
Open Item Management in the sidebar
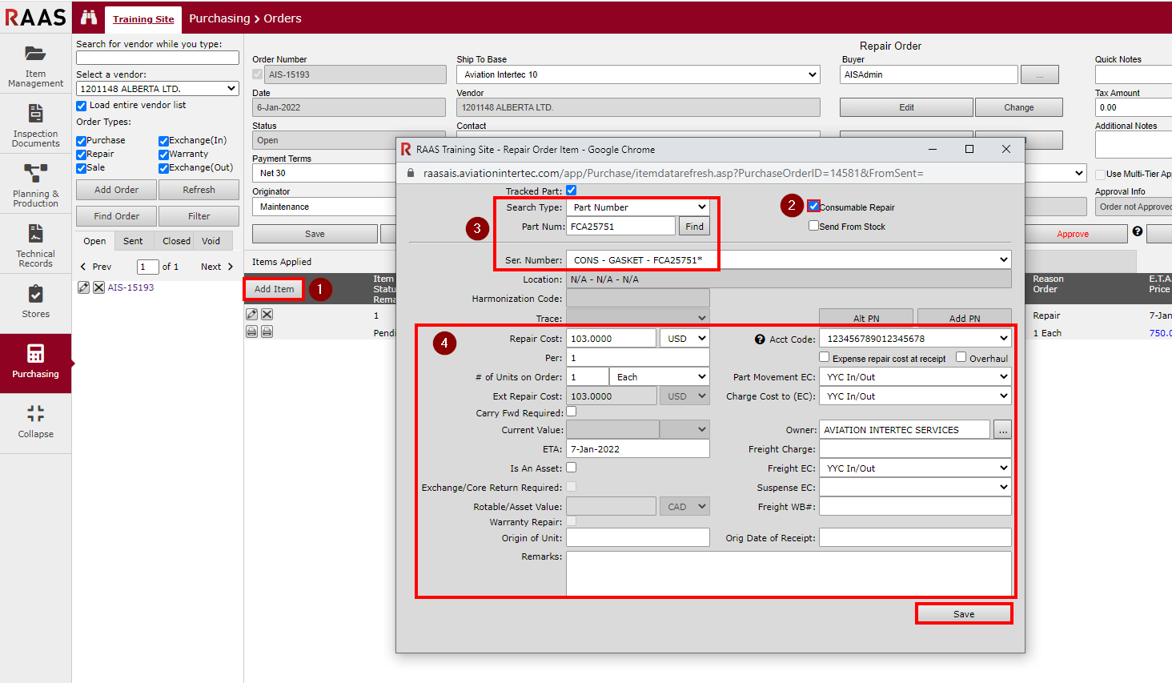pos(35,65)
